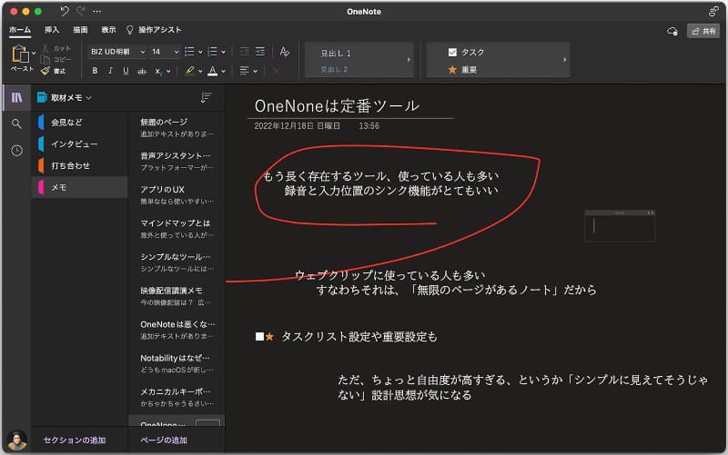The image size is (728, 455).
Task: Open the more options ellipsis in title bar
Action: click(96, 11)
